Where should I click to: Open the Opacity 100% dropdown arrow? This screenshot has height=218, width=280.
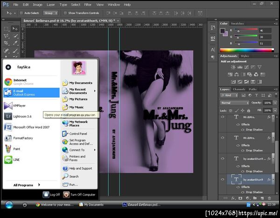275,103
